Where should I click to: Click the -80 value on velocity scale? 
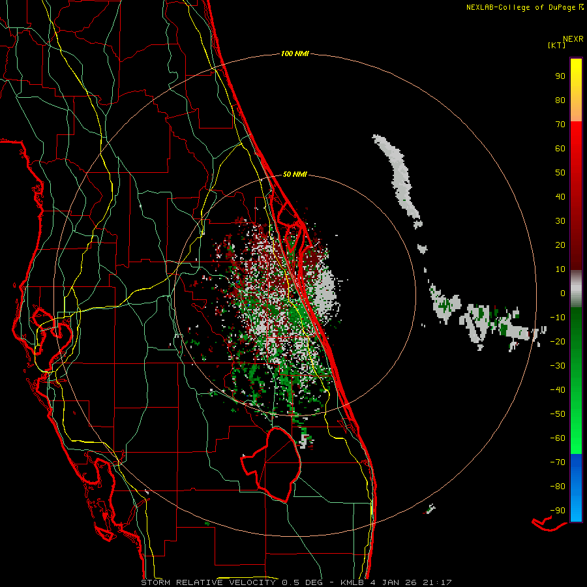(x=558, y=487)
